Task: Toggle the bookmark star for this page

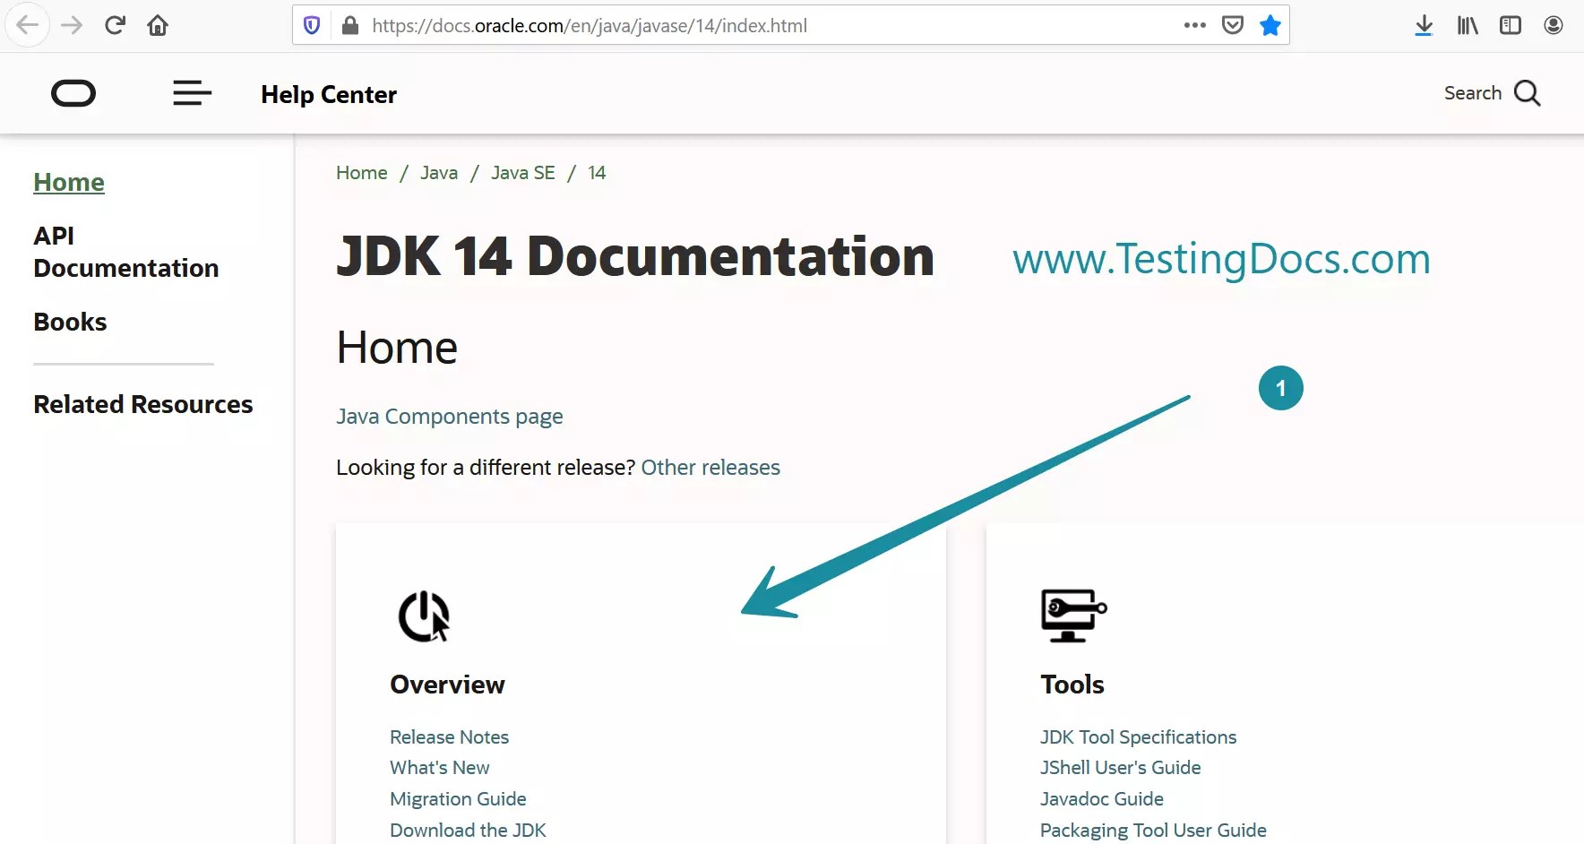Action: point(1270,25)
